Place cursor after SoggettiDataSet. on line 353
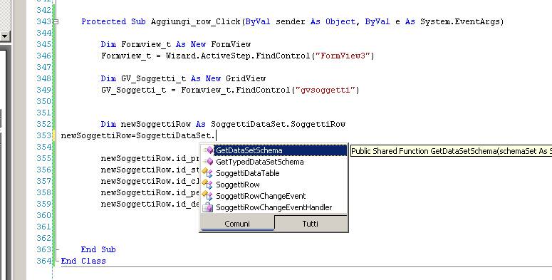552x280 pixels. [x=215, y=135]
